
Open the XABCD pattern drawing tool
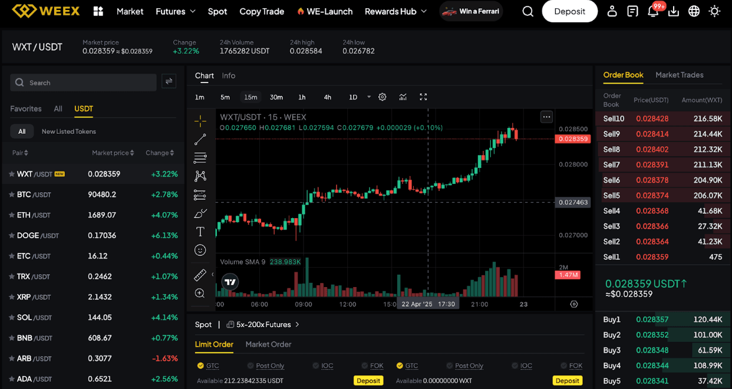pyautogui.click(x=200, y=176)
